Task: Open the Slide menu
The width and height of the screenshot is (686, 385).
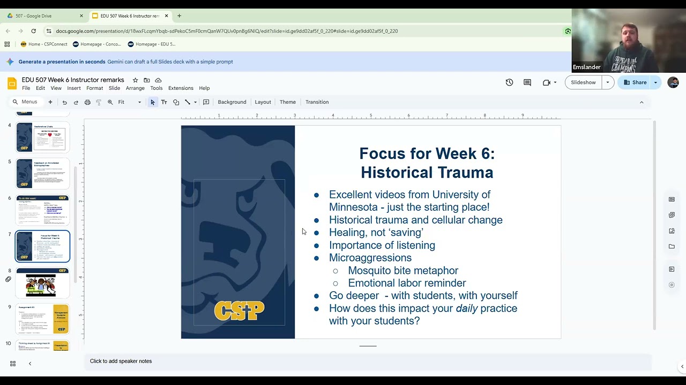Action: 114,88
